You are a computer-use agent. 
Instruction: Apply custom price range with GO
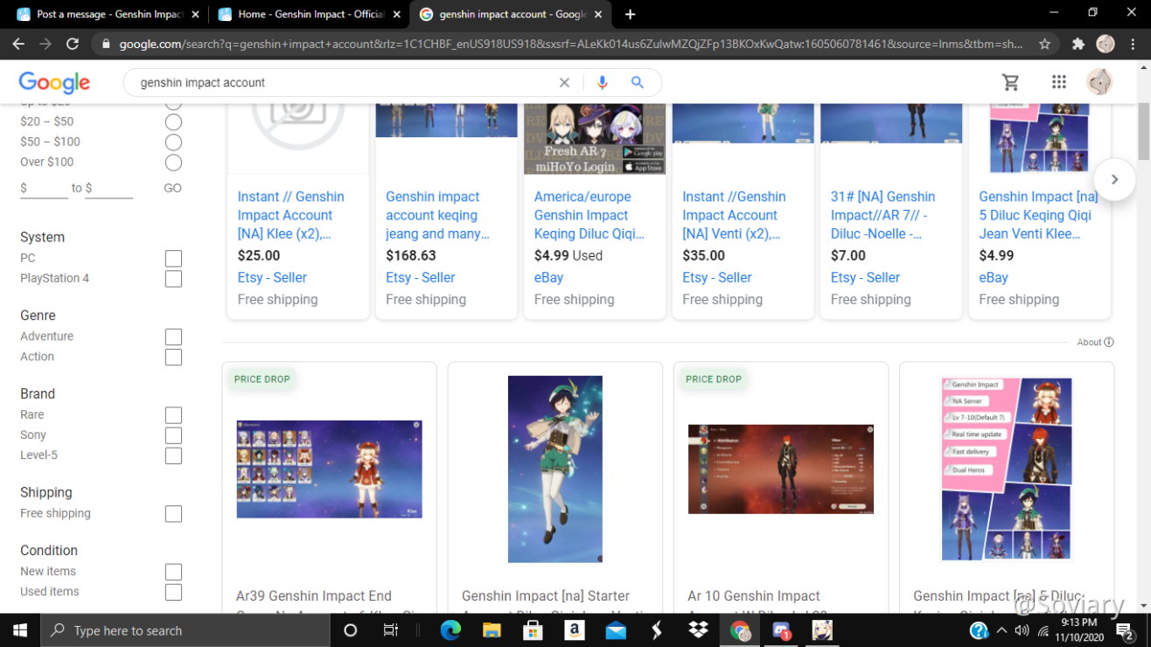tap(172, 188)
